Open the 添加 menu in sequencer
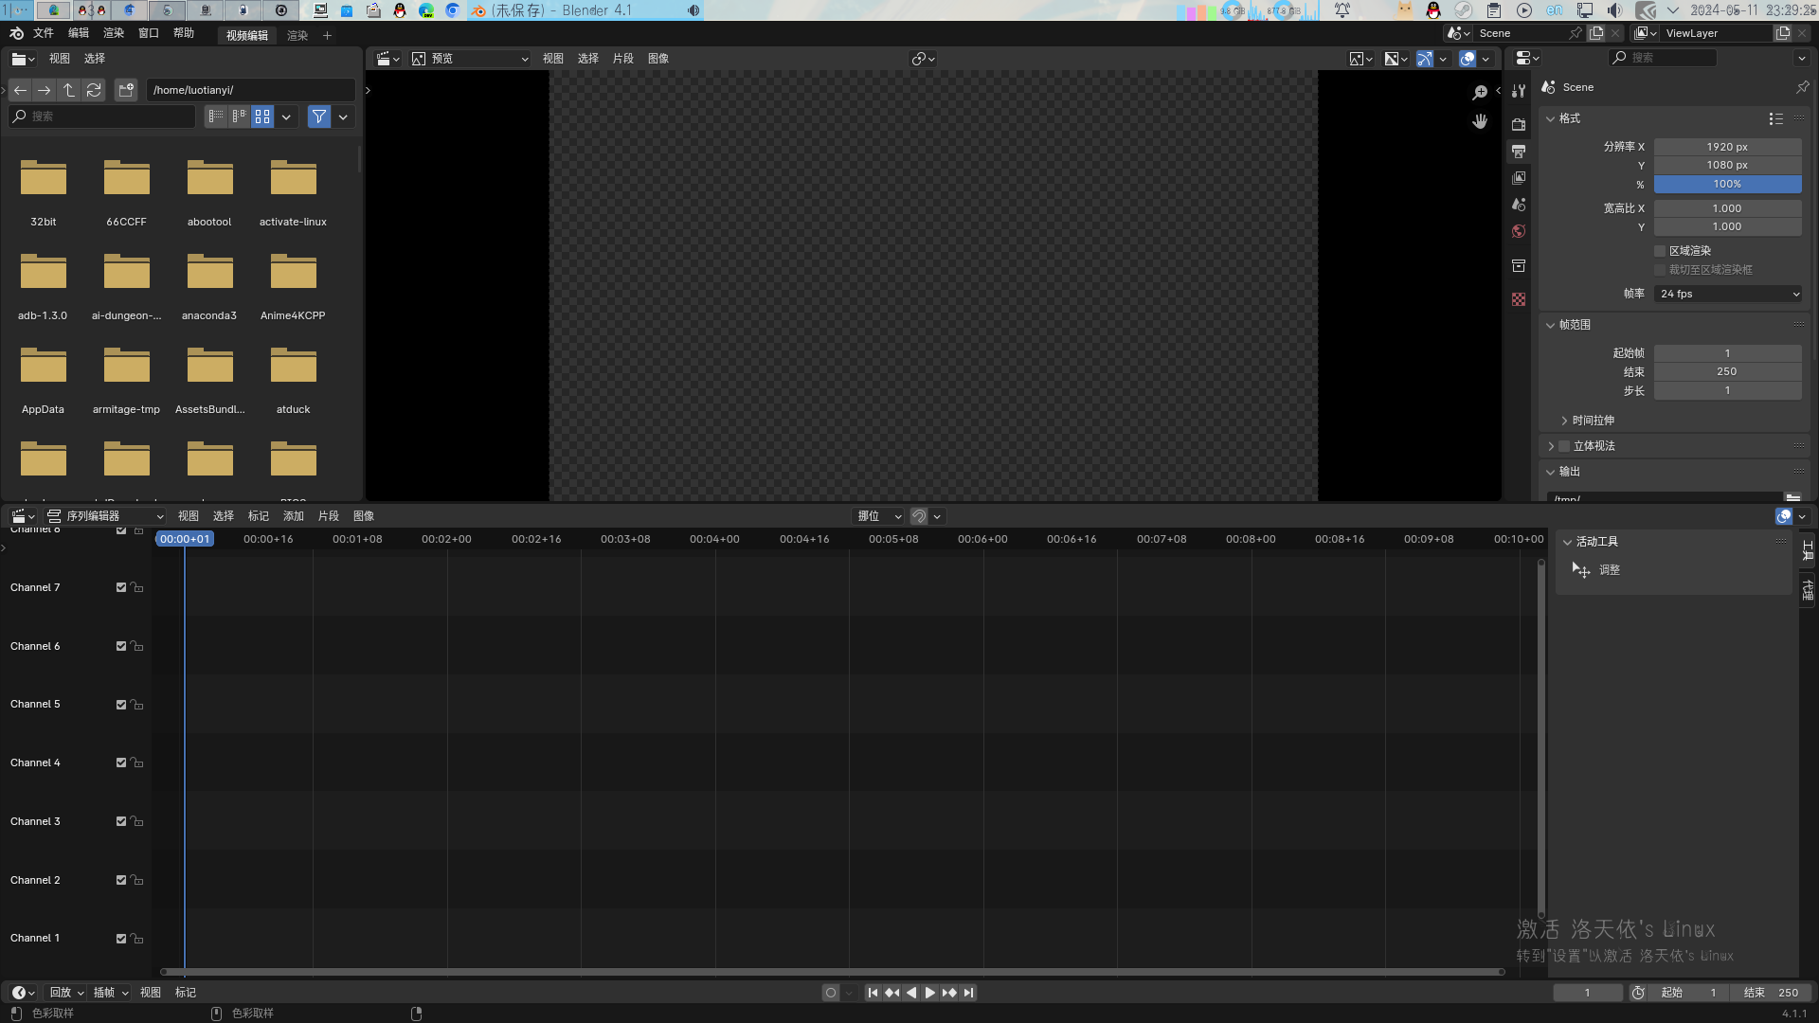 (x=294, y=516)
